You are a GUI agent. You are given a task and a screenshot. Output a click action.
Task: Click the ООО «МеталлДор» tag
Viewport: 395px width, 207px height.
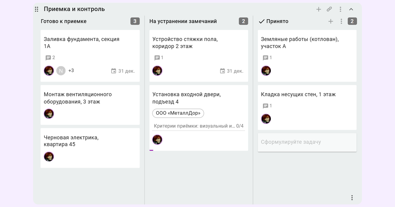pyautogui.click(x=178, y=113)
